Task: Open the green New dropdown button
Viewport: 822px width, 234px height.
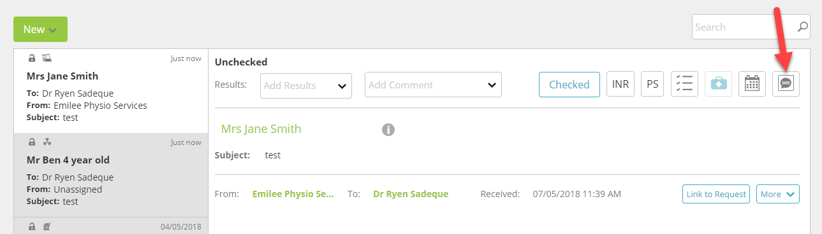Action: pyautogui.click(x=40, y=29)
